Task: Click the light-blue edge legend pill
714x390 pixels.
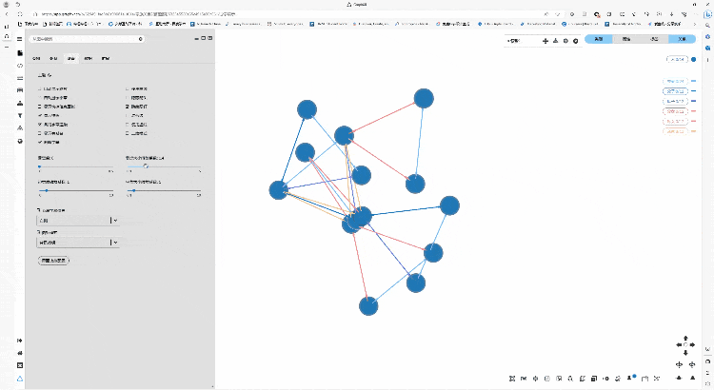Action: tap(675, 81)
